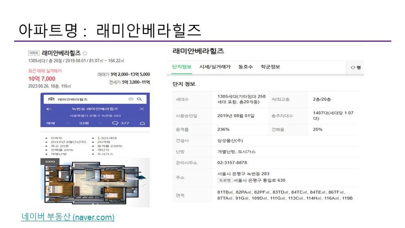Click the 25% building coverage value
The image size is (405, 228).
(x=318, y=129)
